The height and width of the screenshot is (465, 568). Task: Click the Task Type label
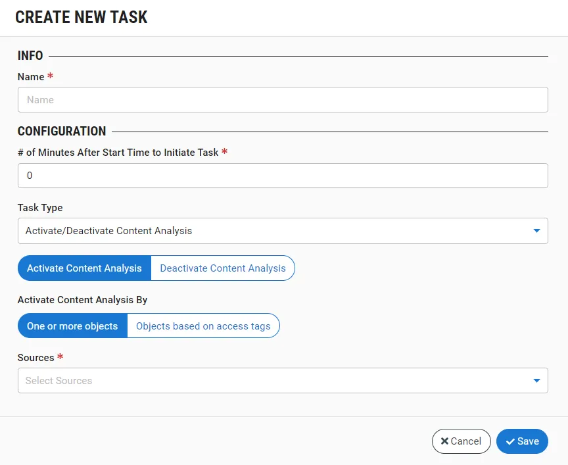pos(40,208)
